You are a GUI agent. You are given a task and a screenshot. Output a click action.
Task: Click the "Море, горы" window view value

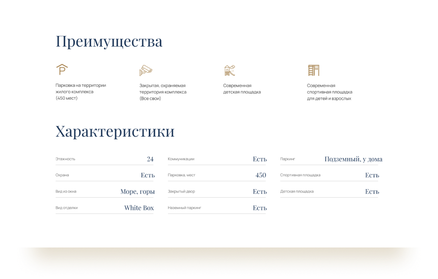coord(137,192)
